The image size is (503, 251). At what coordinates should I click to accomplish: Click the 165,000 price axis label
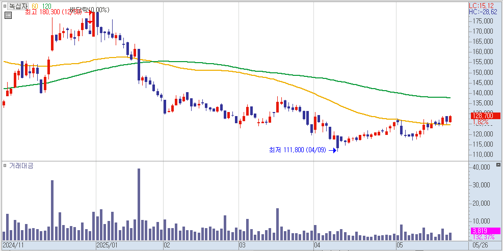pyautogui.click(x=483, y=42)
